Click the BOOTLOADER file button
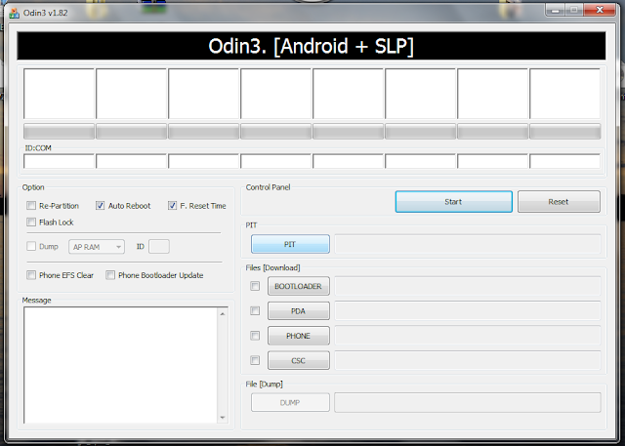The height and width of the screenshot is (446, 625). pyautogui.click(x=299, y=286)
